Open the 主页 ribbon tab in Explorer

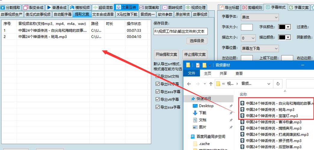click(208, 73)
